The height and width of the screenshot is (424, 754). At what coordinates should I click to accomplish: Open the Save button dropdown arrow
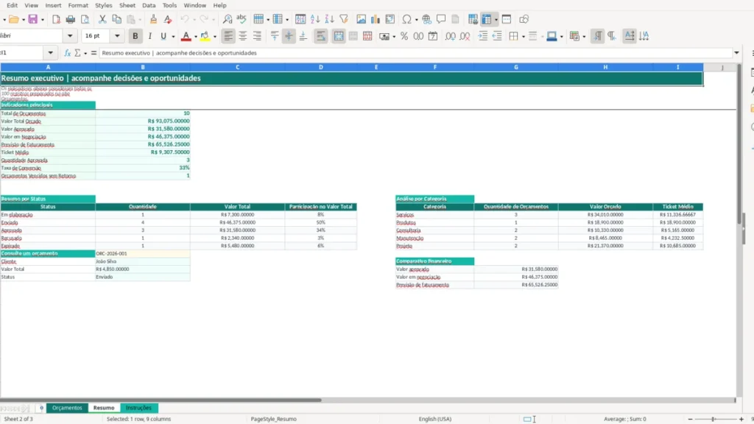42,20
